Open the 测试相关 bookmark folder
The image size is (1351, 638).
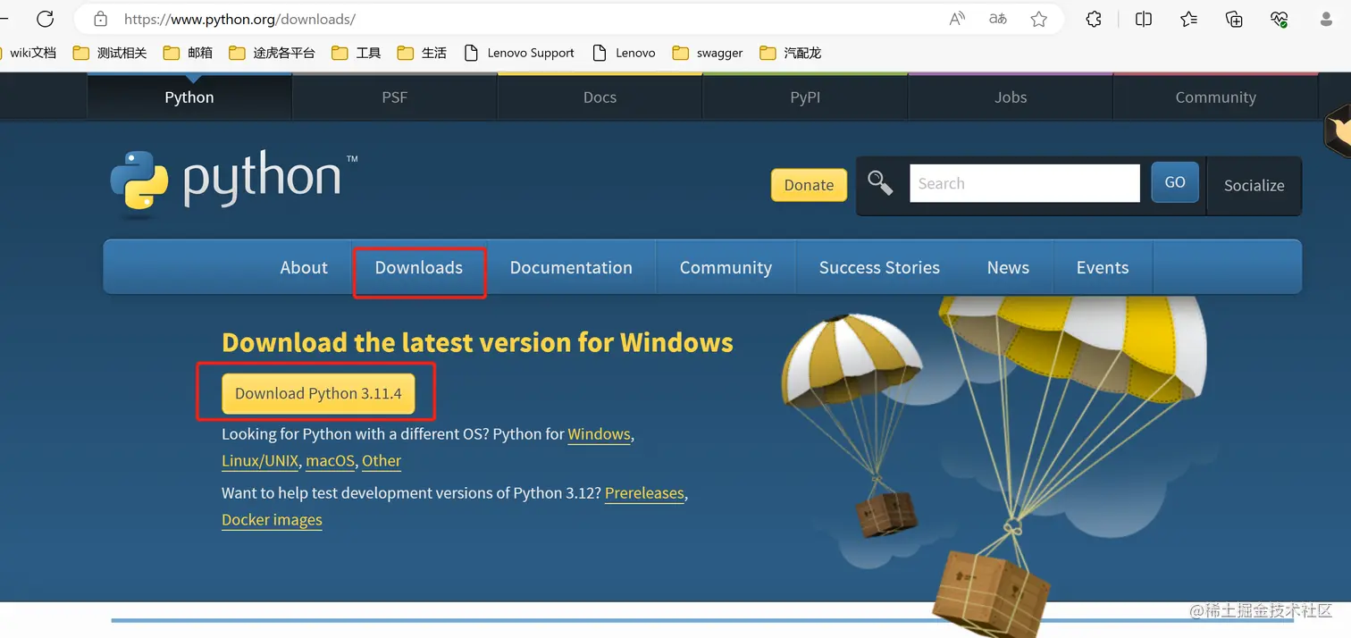[110, 53]
